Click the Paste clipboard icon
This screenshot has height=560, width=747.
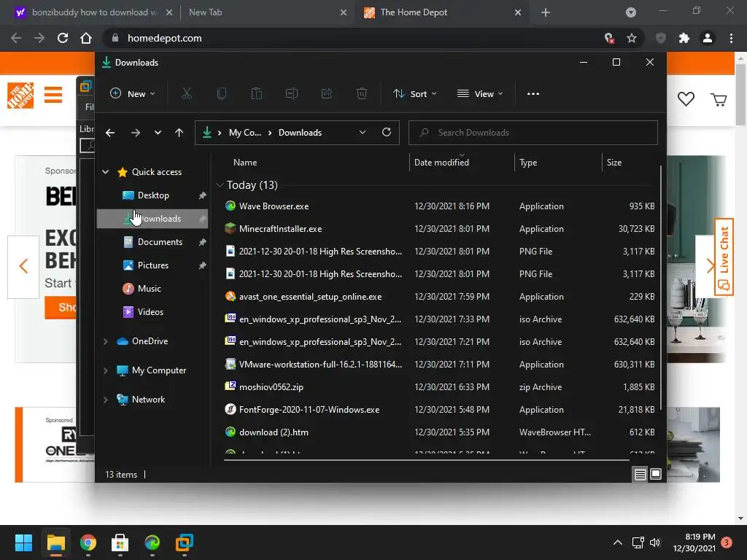click(x=256, y=94)
